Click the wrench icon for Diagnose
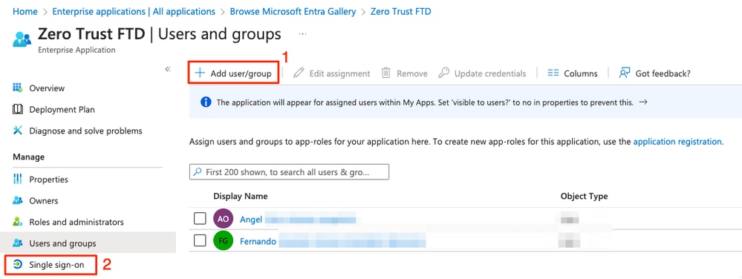The width and height of the screenshot is (742, 279). [x=18, y=131]
